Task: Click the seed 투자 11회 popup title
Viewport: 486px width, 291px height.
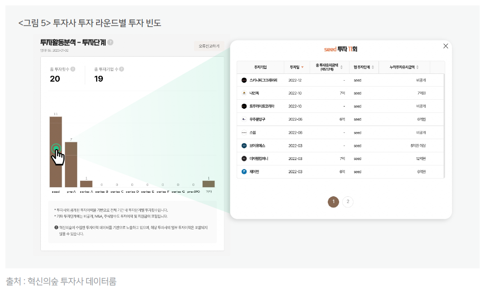Action: point(340,49)
